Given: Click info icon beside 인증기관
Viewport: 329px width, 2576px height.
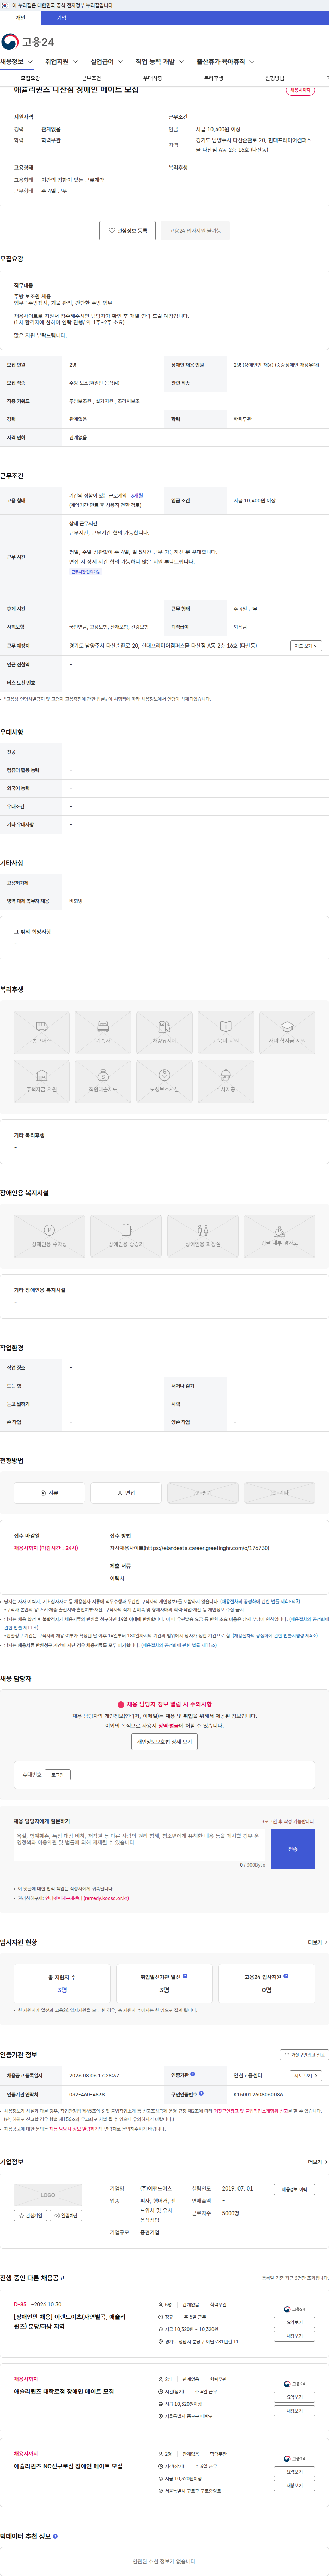Looking at the screenshot, I should pyautogui.click(x=193, y=2074).
